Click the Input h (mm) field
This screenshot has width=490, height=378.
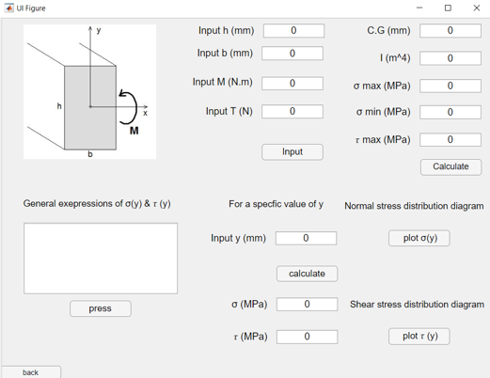pos(293,31)
